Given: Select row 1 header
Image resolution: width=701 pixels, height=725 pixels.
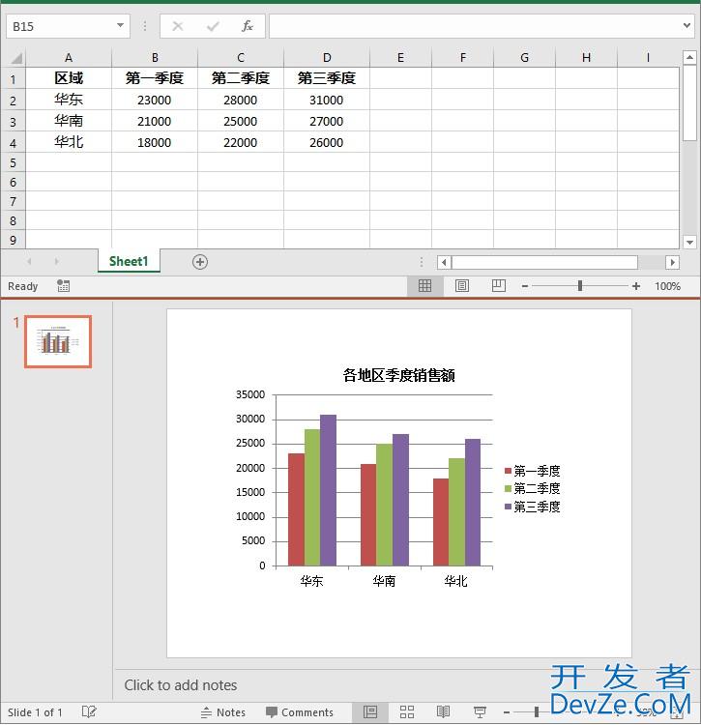Looking at the screenshot, I should pos(13,79).
